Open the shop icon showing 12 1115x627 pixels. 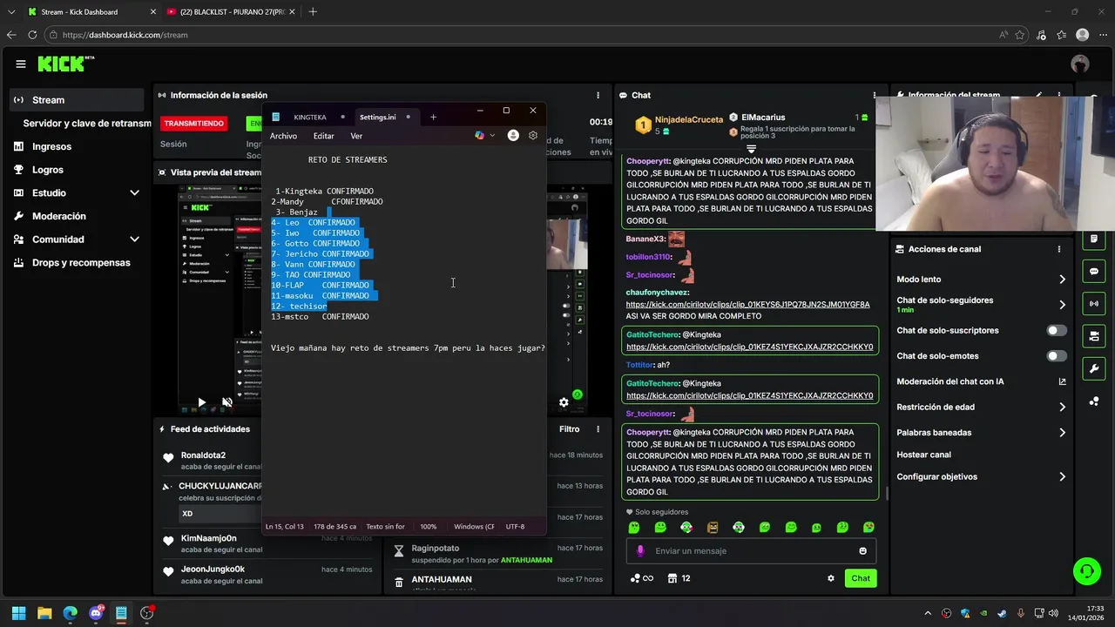point(679,578)
